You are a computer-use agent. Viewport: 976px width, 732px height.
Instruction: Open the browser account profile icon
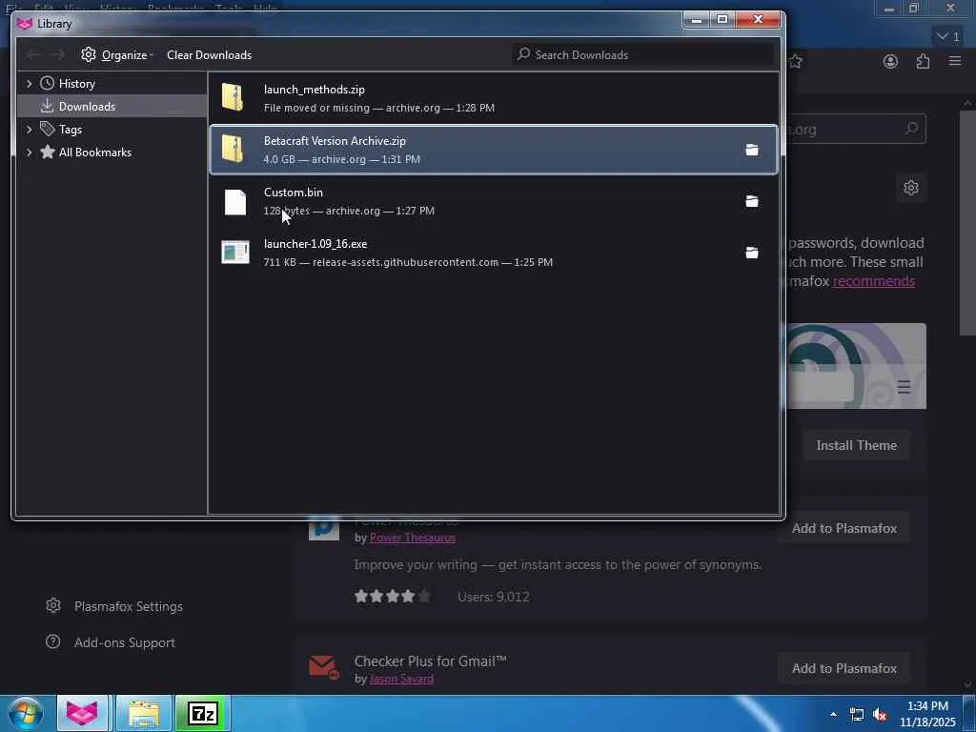pyautogui.click(x=891, y=61)
